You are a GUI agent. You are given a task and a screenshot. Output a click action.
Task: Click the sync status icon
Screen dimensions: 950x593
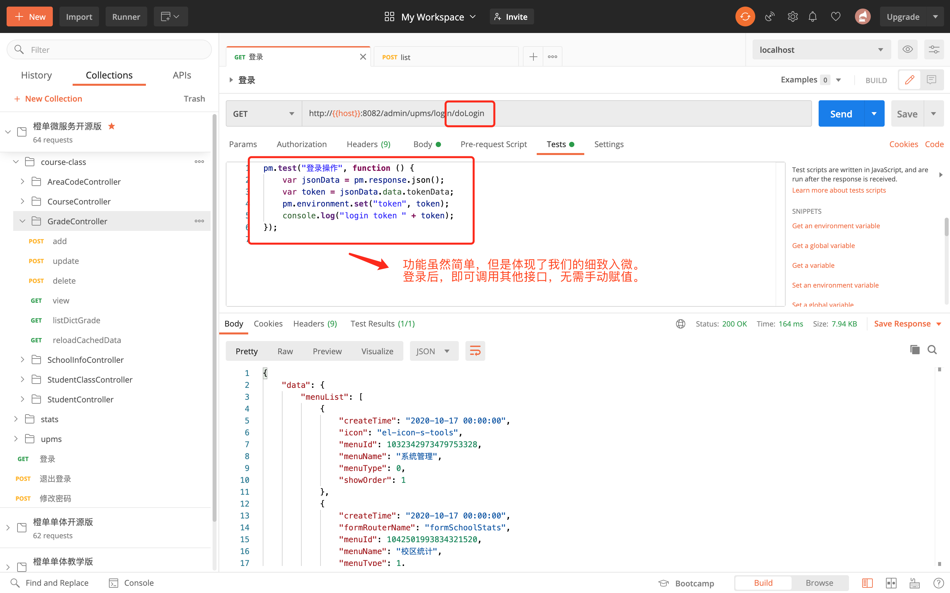744,17
